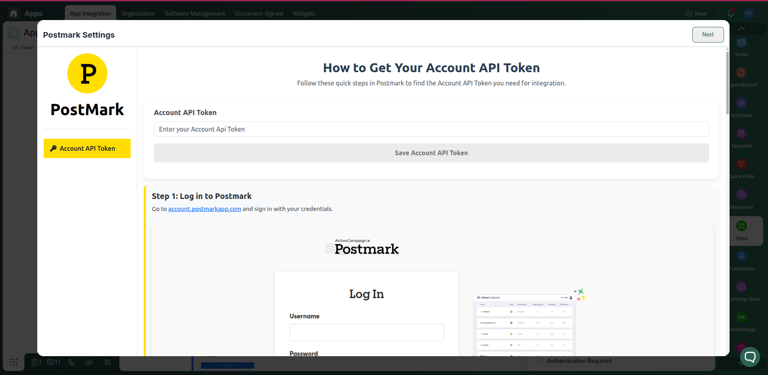Viewport: 768px width, 375px height.
Task: Open the notifications bell
Action: (730, 13)
